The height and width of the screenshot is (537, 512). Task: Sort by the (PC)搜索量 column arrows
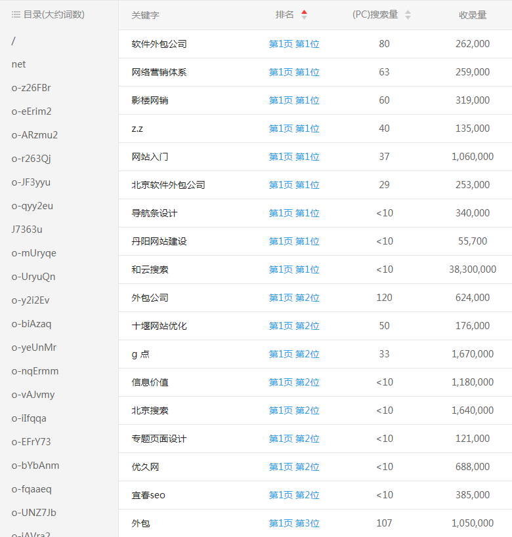click(408, 14)
